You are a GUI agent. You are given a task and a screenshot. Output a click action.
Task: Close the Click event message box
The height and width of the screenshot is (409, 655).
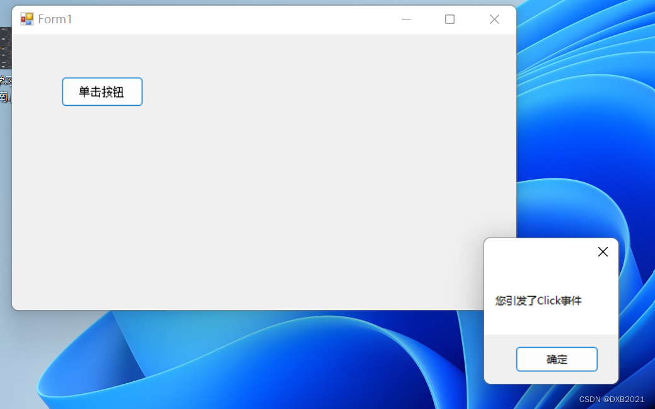[x=603, y=251]
